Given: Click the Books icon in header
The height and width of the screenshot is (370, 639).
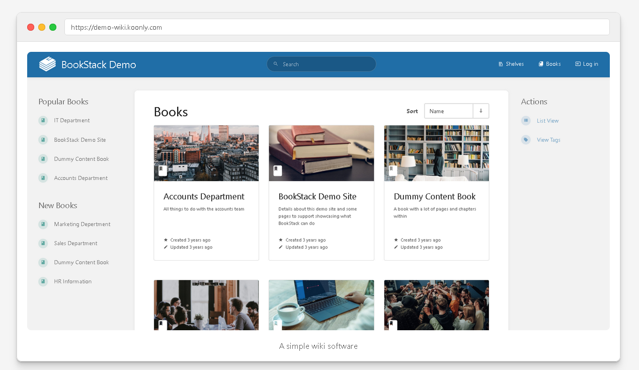Looking at the screenshot, I should coord(541,64).
